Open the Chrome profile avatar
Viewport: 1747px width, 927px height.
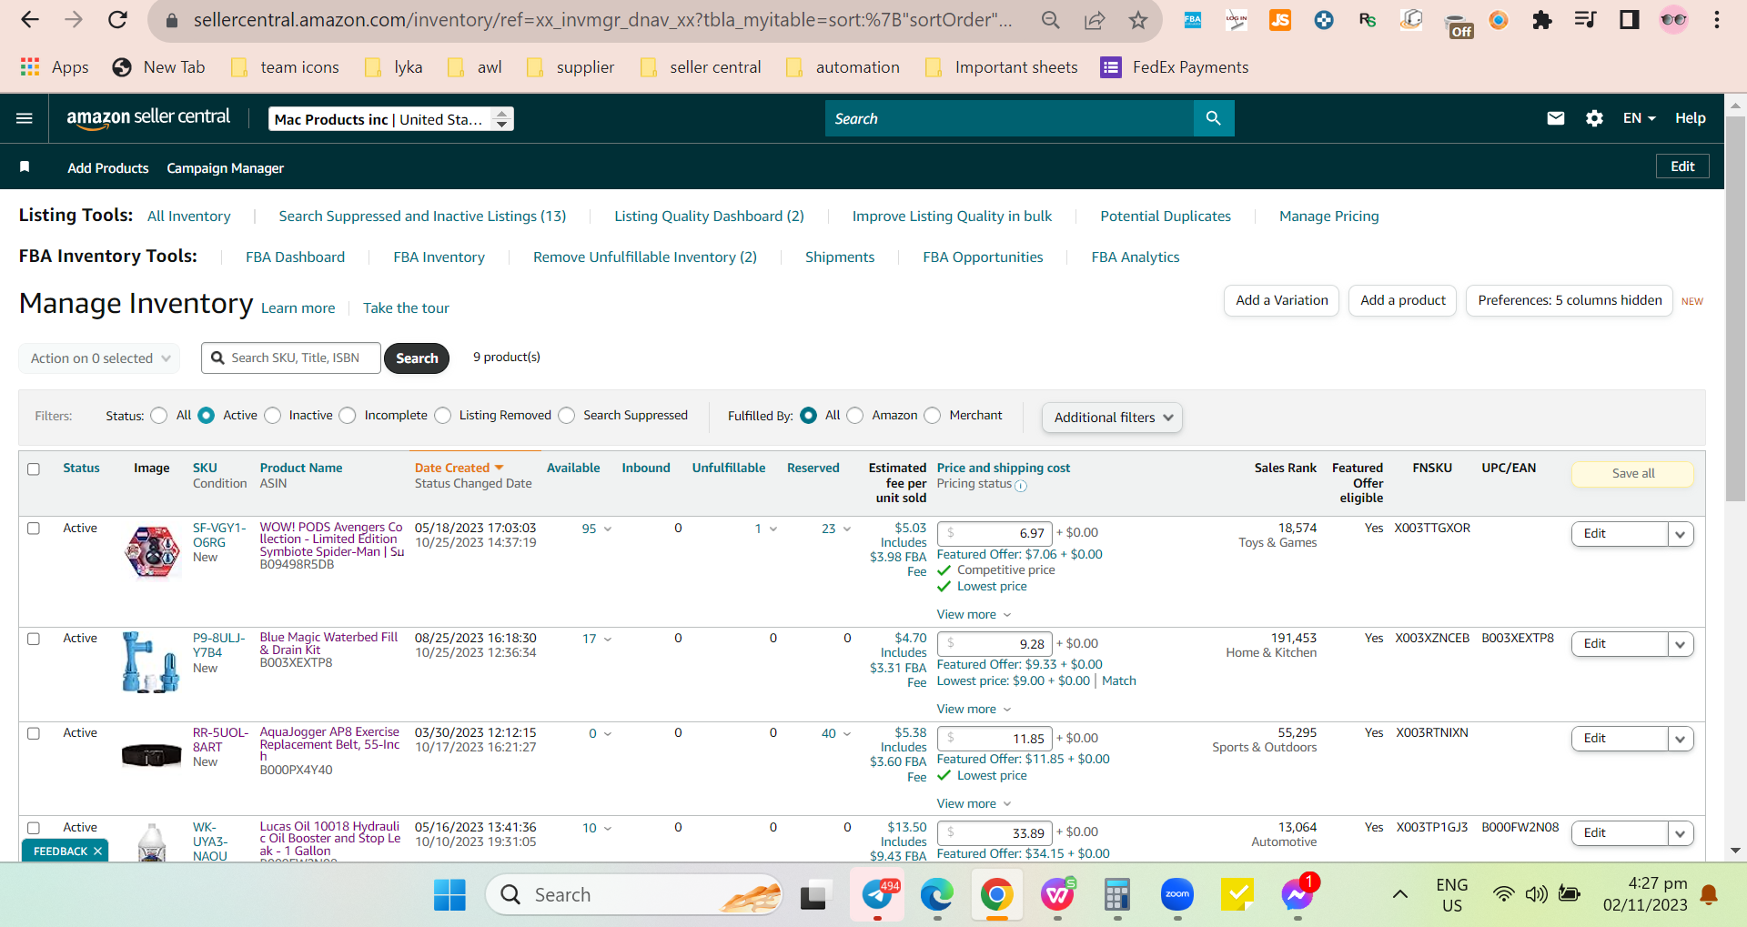point(1673,20)
